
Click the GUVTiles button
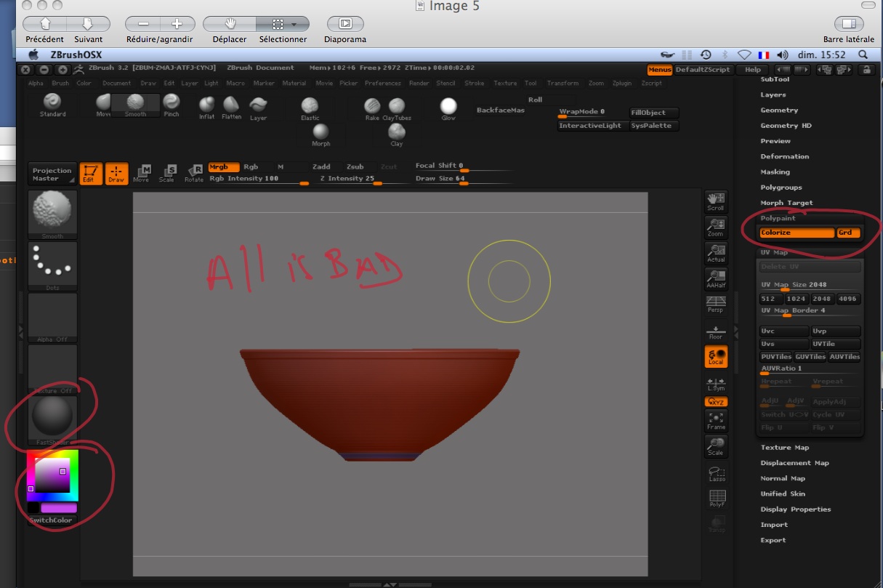click(810, 357)
